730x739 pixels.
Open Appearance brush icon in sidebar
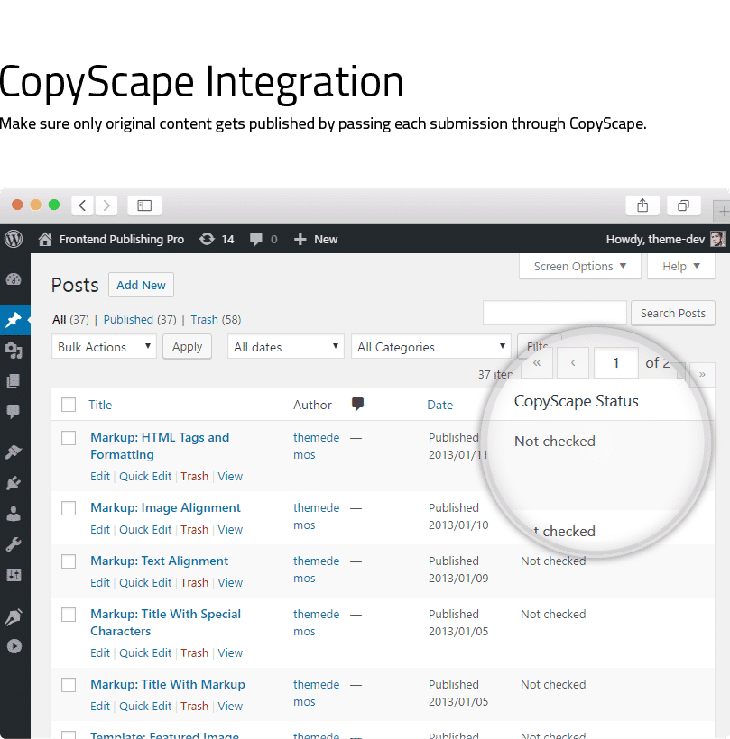click(x=14, y=452)
